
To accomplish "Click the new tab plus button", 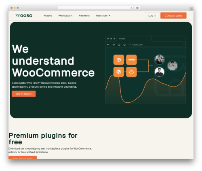I will (191, 9).
